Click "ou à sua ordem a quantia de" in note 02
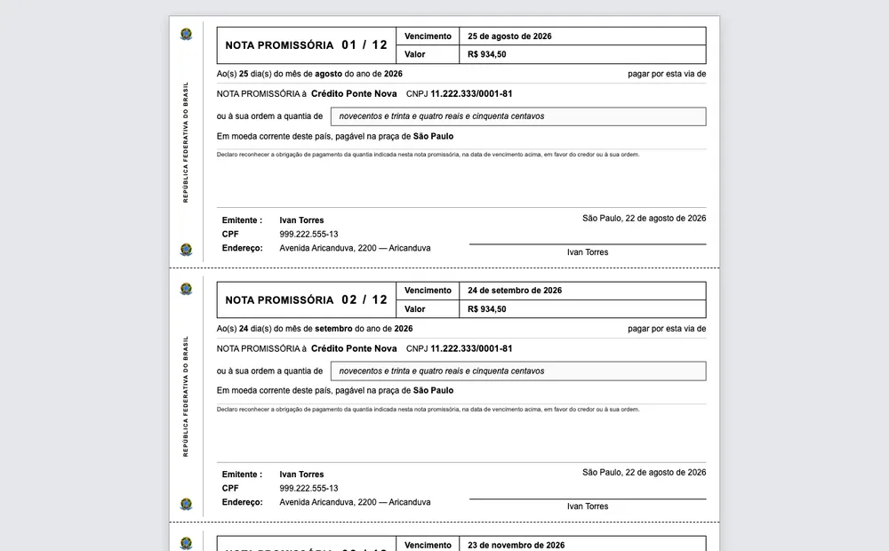889x551 pixels. [x=269, y=371]
